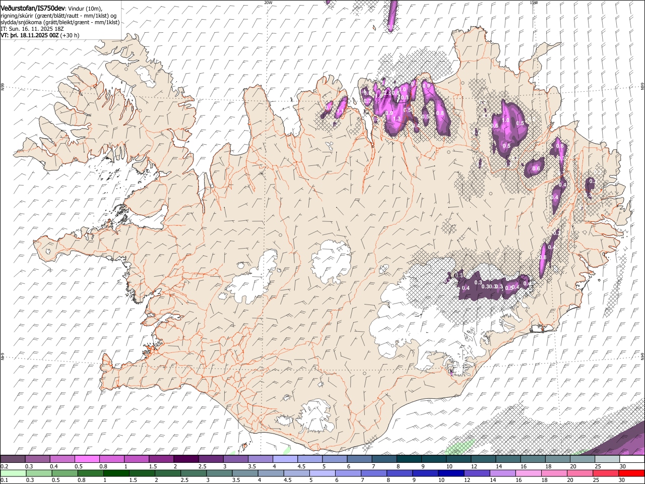The height and width of the screenshot is (484, 645).
Task: Click the 25 label in the lower legend
Action: tap(597, 480)
